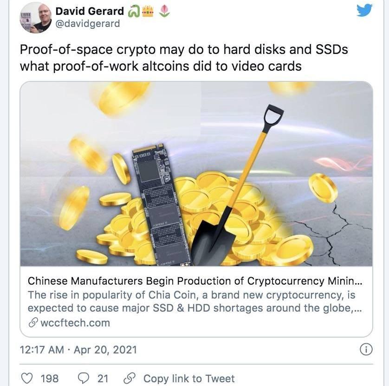Viewport: 389px width, 386px height.
Task: Click the Twitter bird logo
Action: pos(364,10)
